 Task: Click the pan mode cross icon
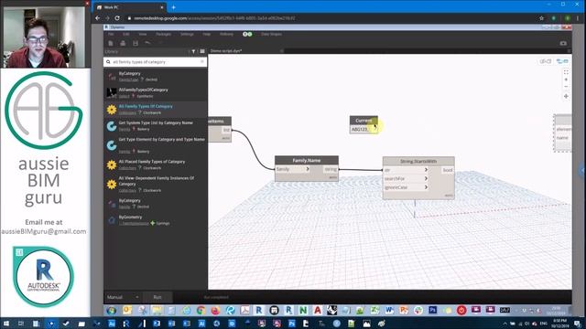pyautogui.click(x=566, y=96)
